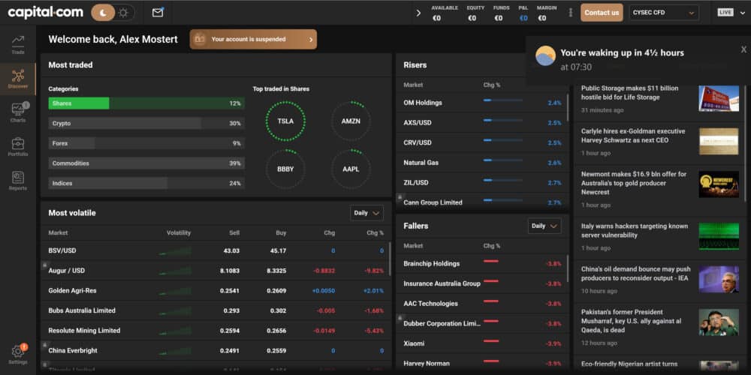
Task: Open the vertical dots menu near Margin
Action: (x=571, y=13)
